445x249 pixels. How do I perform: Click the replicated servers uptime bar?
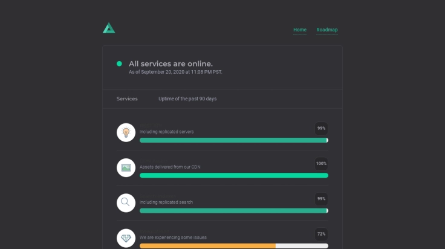coord(234,140)
